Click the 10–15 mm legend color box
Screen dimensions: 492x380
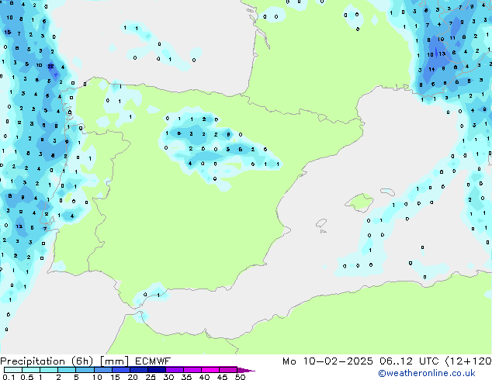point(102,370)
